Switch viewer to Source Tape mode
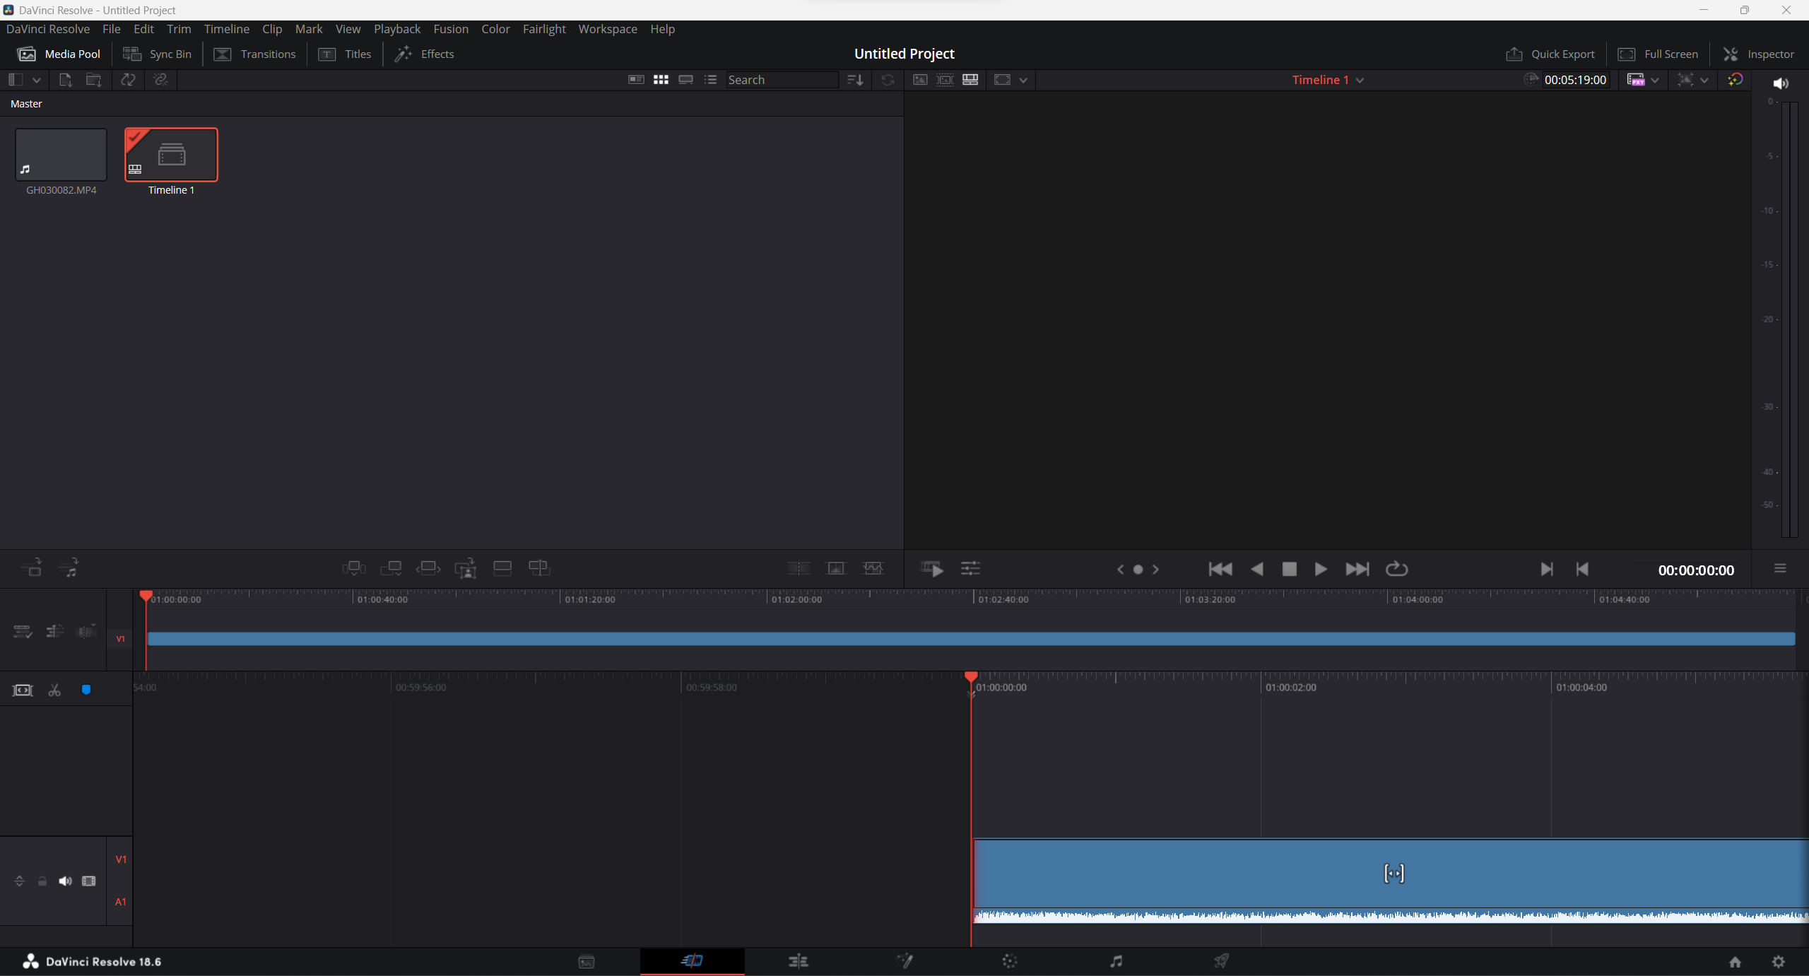1809x976 pixels. [945, 80]
